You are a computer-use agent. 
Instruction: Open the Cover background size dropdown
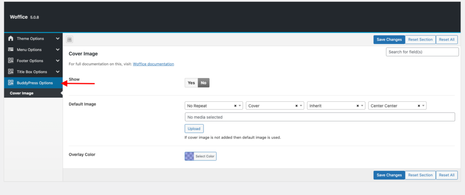coord(272,106)
